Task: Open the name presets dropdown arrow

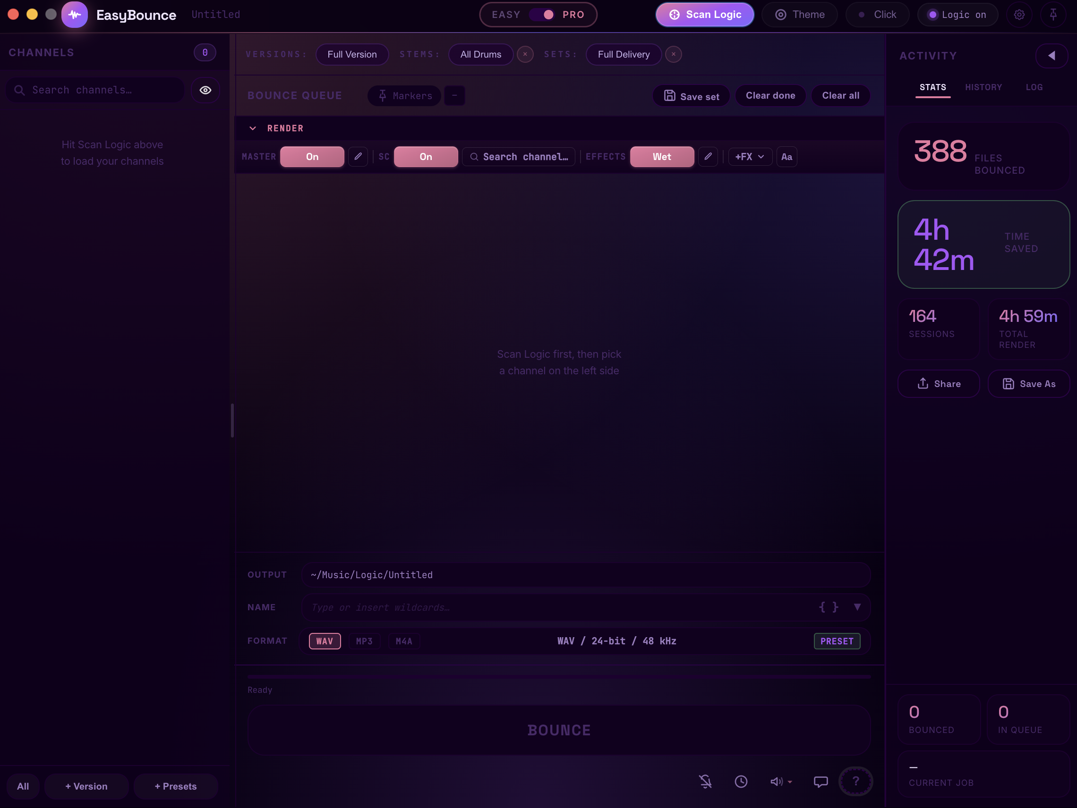Action: 857,606
